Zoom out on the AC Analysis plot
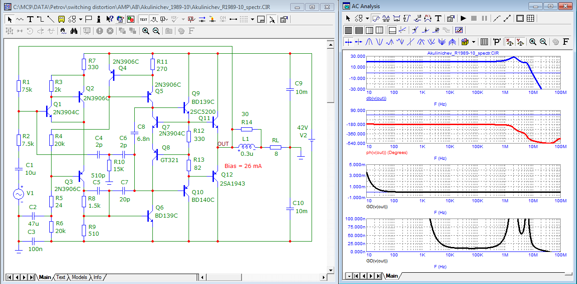577x284 pixels. (x=544, y=42)
